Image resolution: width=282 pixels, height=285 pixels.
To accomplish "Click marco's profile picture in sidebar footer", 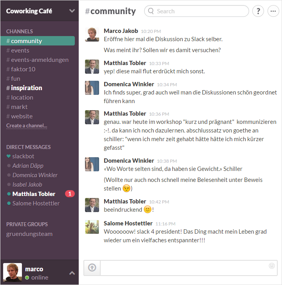I will pos(13,272).
